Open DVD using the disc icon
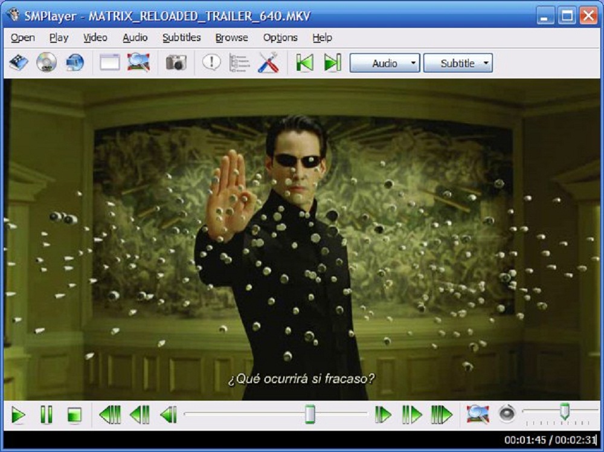The height and width of the screenshot is (452, 604). pyautogui.click(x=47, y=62)
